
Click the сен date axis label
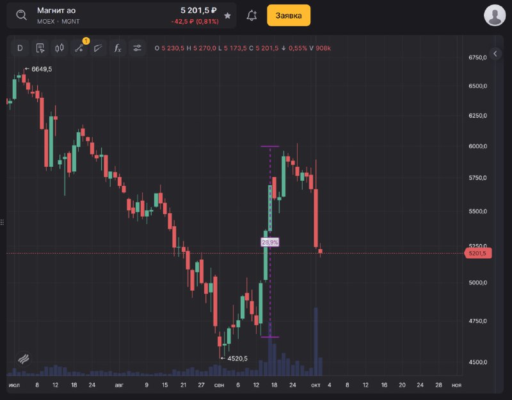tap(219, 385)
